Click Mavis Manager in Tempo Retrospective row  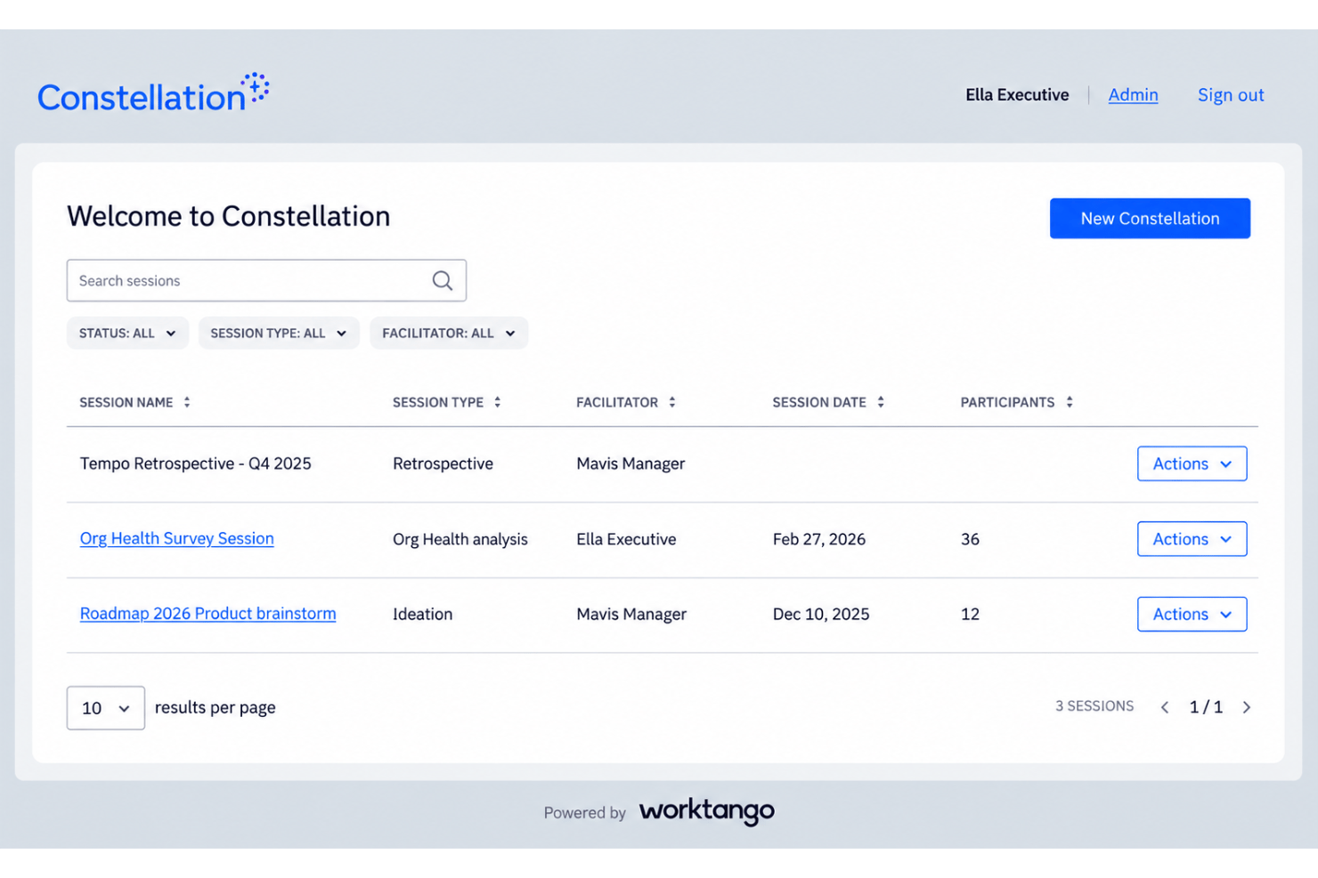pos(631,463)
